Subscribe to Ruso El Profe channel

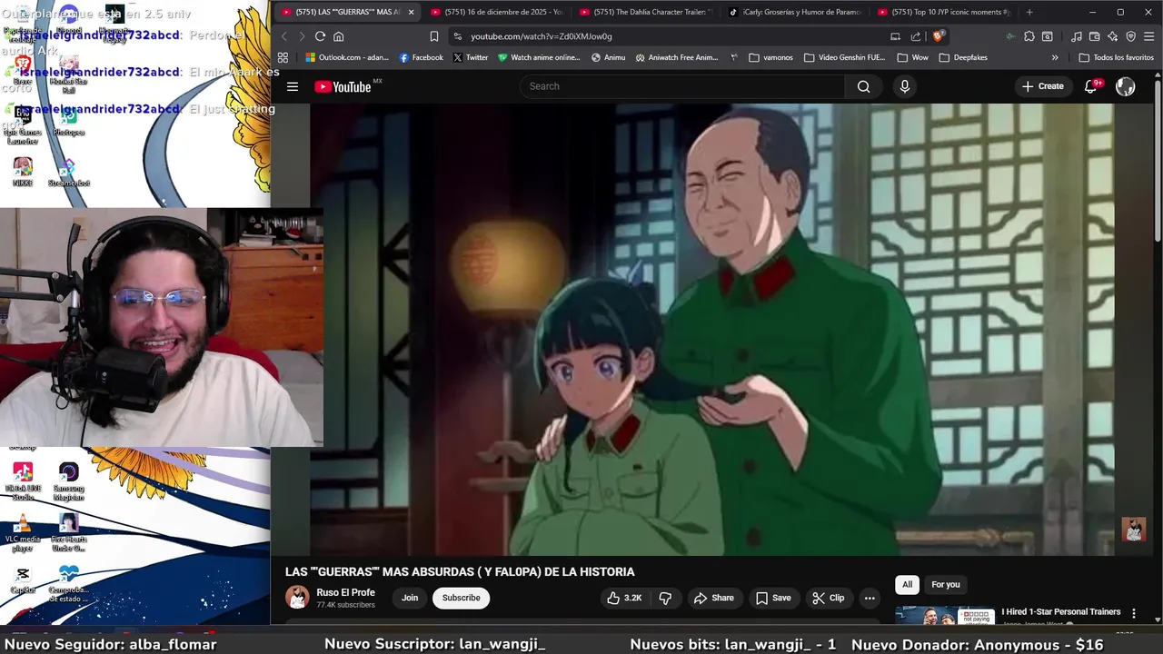coord(461,598)
